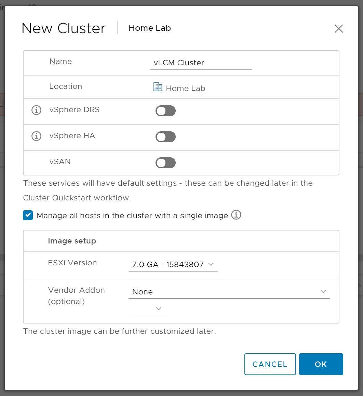Viewport: 363px width, 396px height.
Task: Click OK to create the vLCM Cluster
Action: (321, 364)
